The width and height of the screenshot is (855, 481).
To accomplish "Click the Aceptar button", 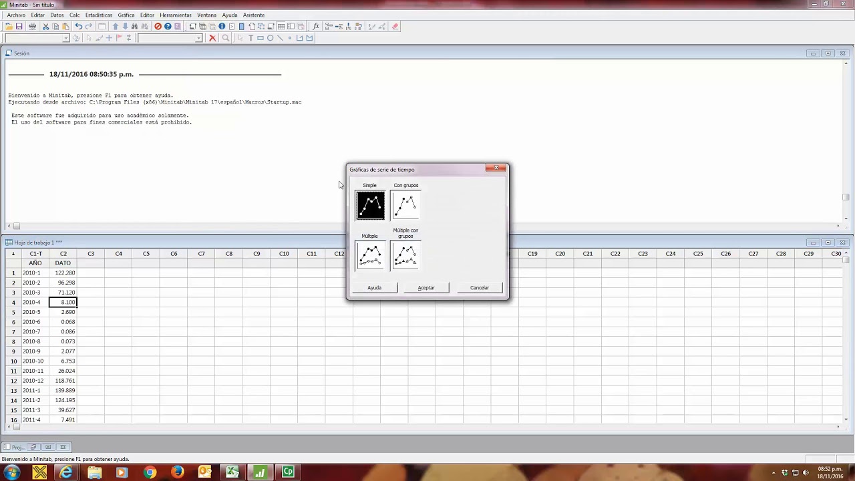I will pyautogui.click(x=426, y=288).
